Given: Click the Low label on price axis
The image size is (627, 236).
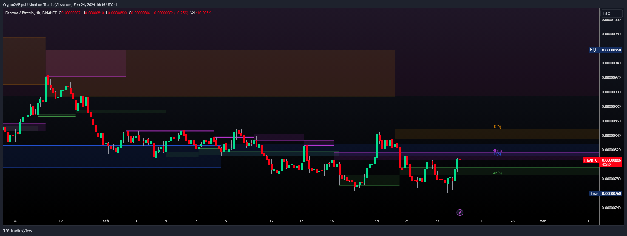Looking at the screenshot, I should pos(594,194).
